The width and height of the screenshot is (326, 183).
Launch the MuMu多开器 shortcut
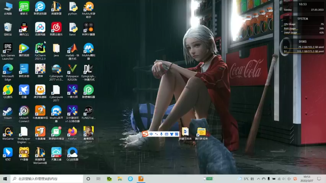point(56,114)
